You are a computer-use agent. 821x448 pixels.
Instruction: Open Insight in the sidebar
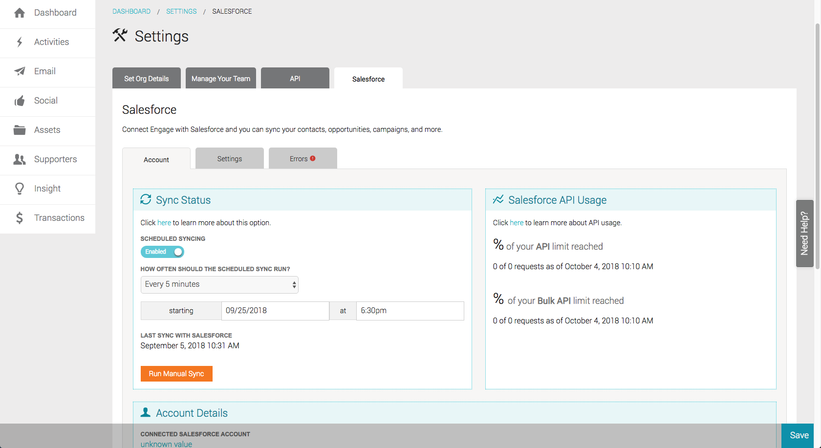click(x=47, y=190)
